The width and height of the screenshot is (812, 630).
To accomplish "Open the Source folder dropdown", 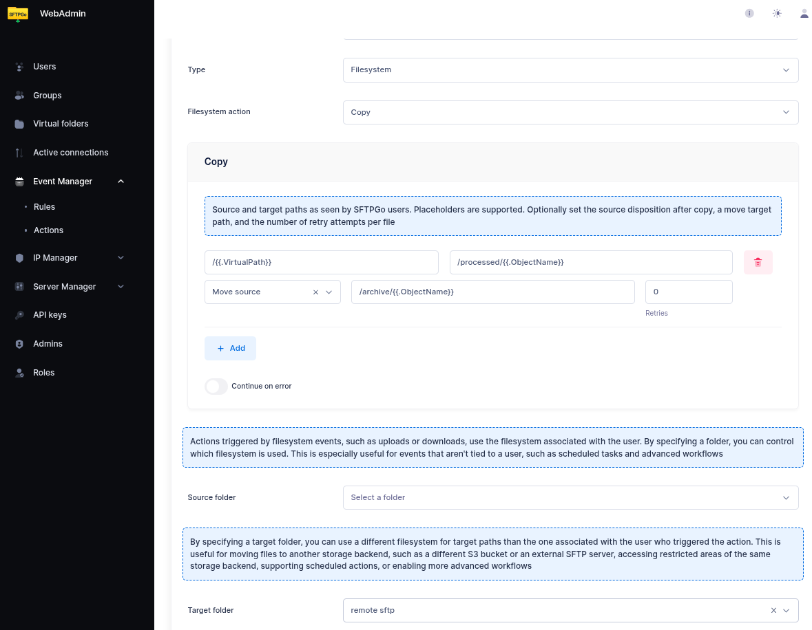I will (x=570, y=497).
